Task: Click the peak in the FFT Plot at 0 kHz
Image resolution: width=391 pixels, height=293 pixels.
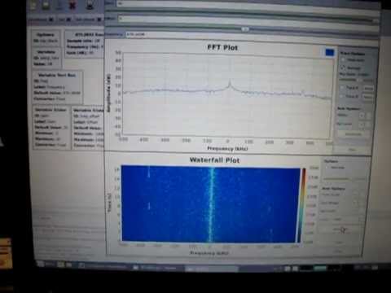Action: 230,83
